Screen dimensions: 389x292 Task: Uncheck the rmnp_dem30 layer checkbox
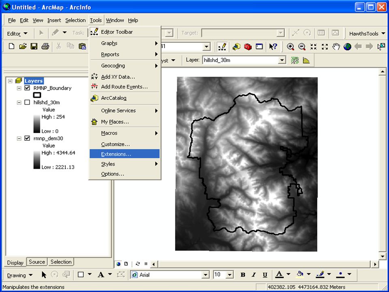point(27,138)
